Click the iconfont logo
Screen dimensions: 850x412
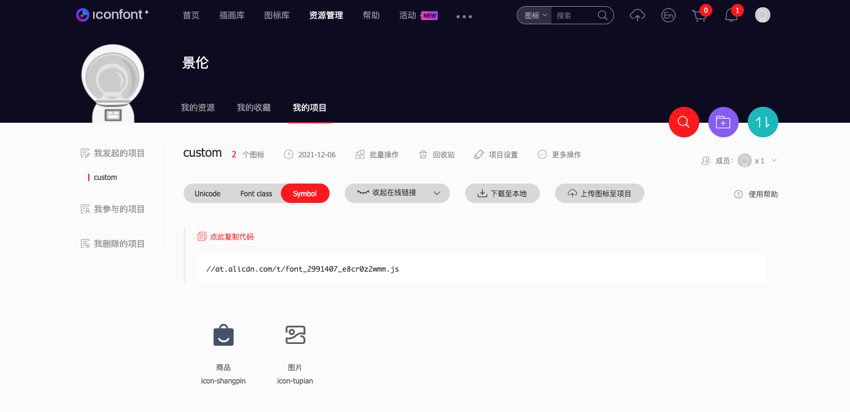[x=112, y=15]
